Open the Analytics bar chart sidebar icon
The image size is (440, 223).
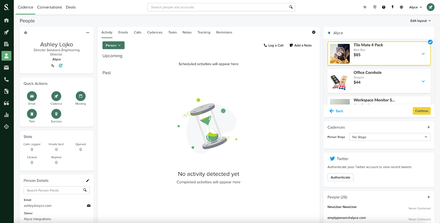(x=6, y=115)
